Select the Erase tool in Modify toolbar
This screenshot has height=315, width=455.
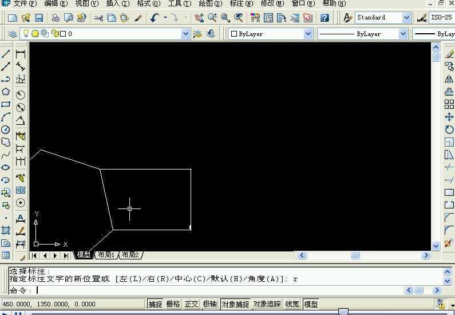tap(449, 54)
